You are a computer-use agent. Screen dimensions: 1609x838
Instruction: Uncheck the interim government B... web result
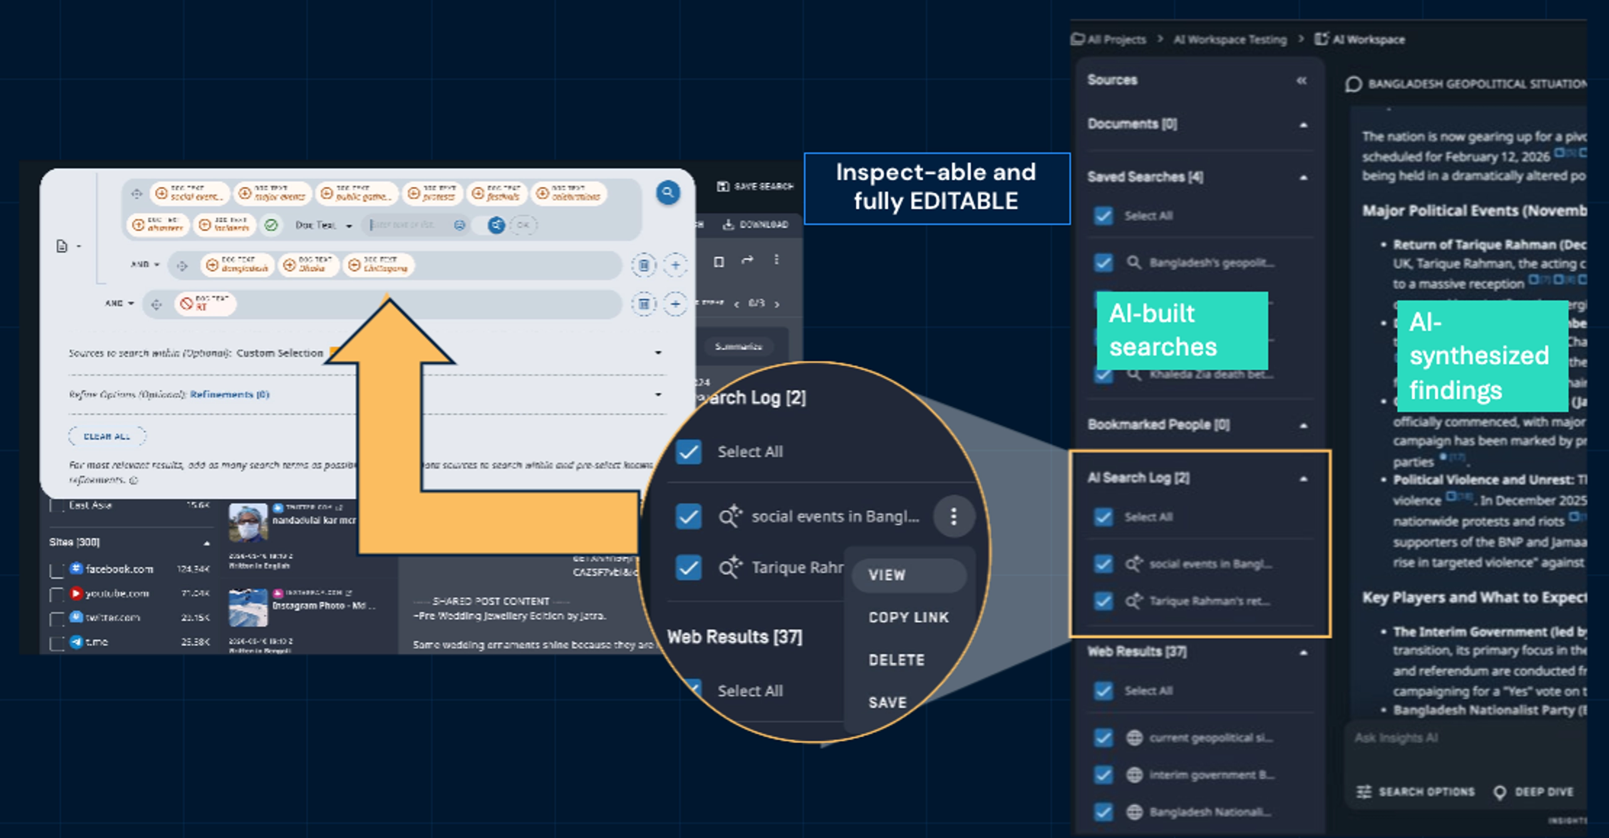click(1104, 775)
